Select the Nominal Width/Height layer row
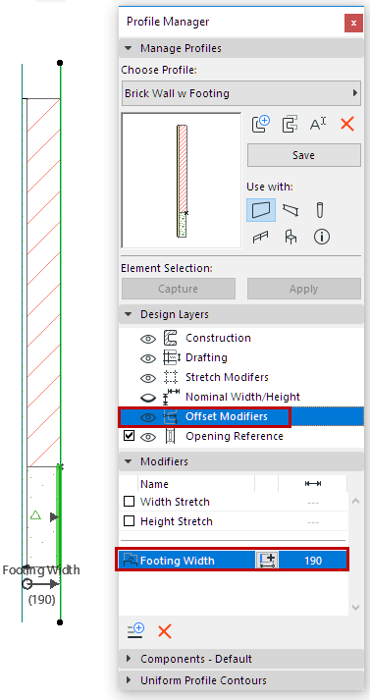 pos(241,397)
